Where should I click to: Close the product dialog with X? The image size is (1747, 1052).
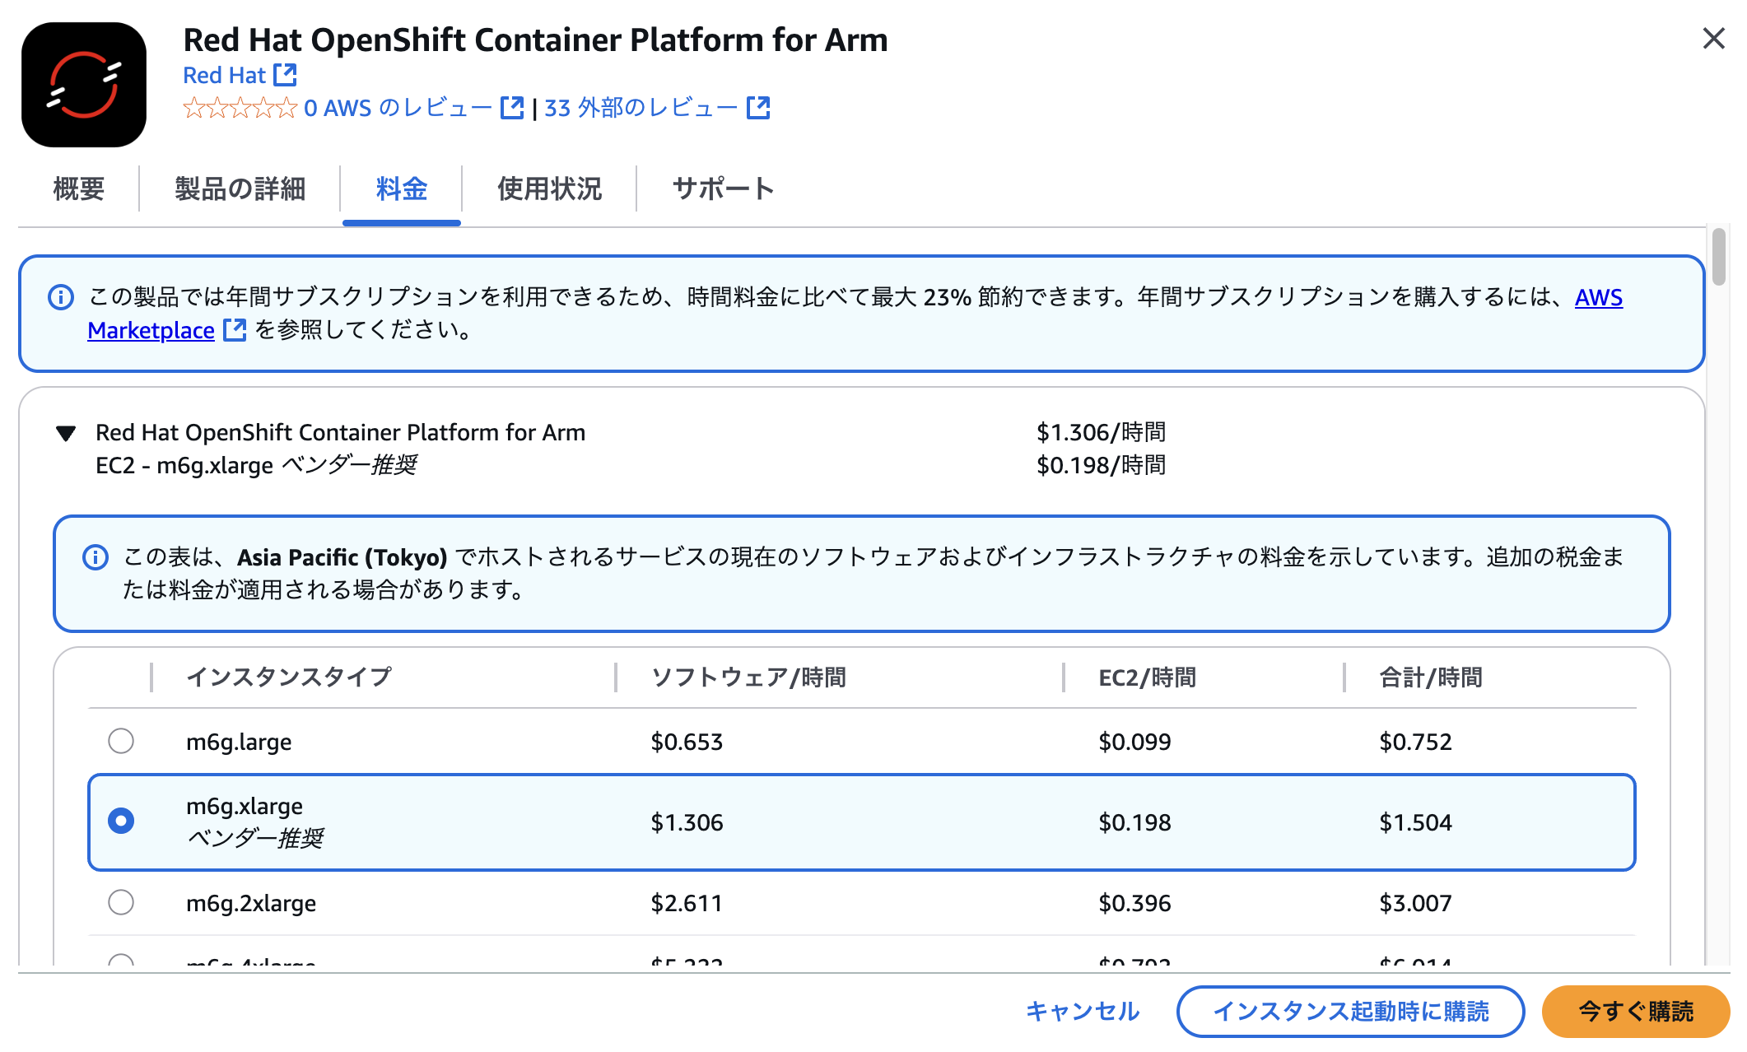point(1713,38)
